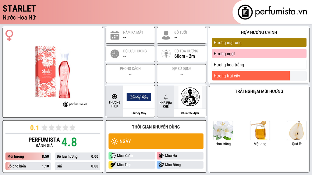Click the Giá 0.00 score bar
Image resolution: width=312 pixels, height=175 pixels.
[x=77, y=166]
